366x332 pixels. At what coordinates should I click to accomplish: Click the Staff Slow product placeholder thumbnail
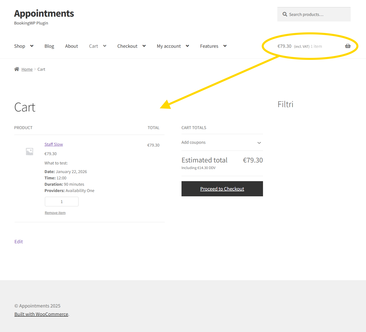pos(29,151)
